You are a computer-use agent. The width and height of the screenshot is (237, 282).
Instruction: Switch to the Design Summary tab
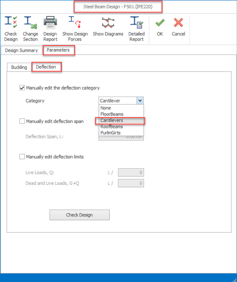21,50
